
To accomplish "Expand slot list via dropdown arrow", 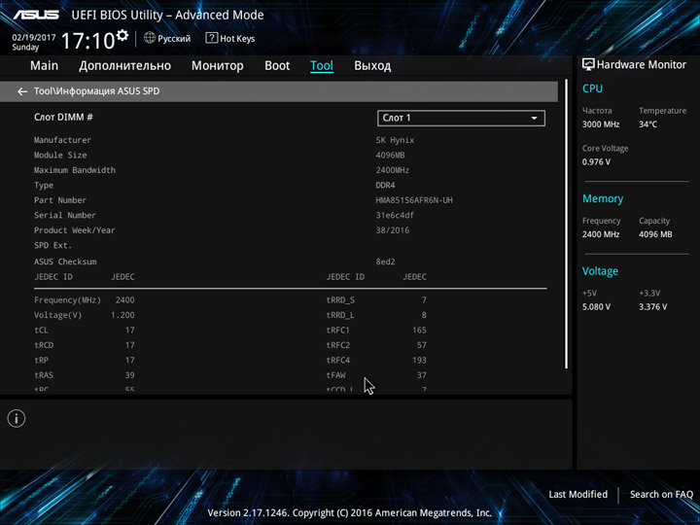I will pyautogui.click(x=534, y=119).
